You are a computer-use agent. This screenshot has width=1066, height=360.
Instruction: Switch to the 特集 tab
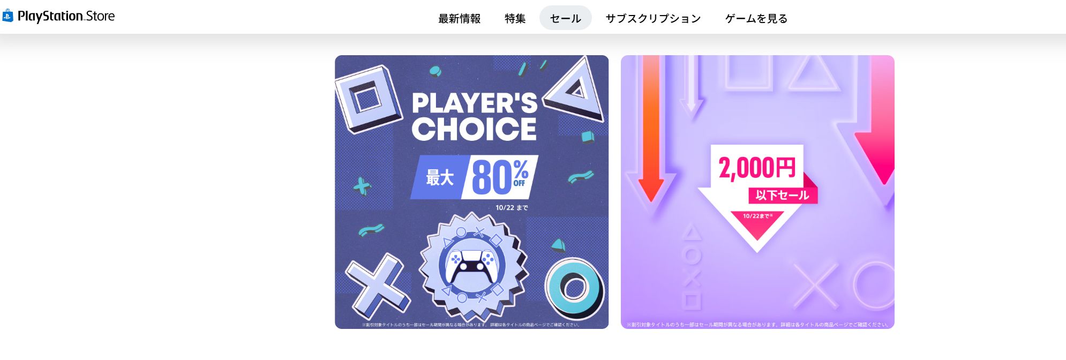tap(515, 18)
